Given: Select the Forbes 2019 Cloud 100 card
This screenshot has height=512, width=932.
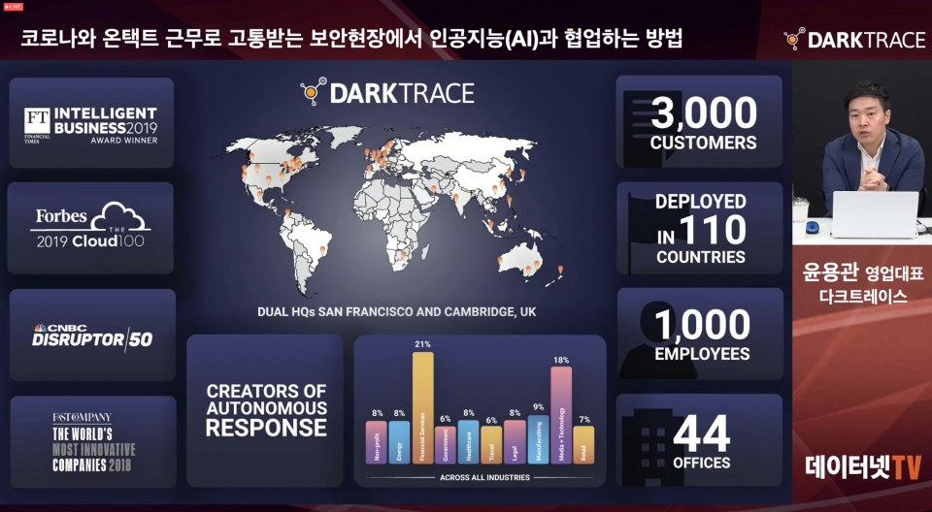Looking at the screenshot, I should click(x=91, y=228).
